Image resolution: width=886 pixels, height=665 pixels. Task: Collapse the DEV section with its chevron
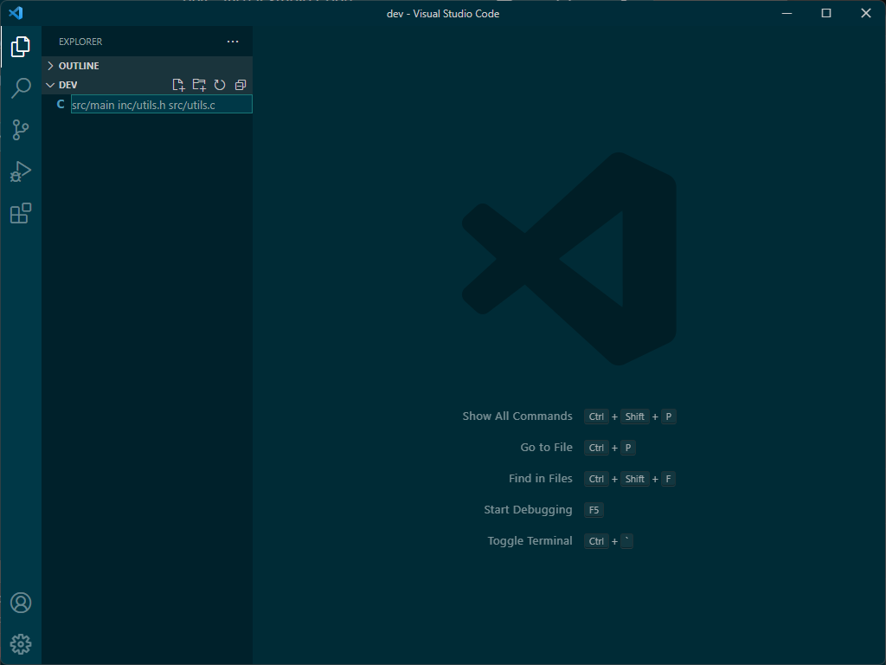(x=50, y=84)
